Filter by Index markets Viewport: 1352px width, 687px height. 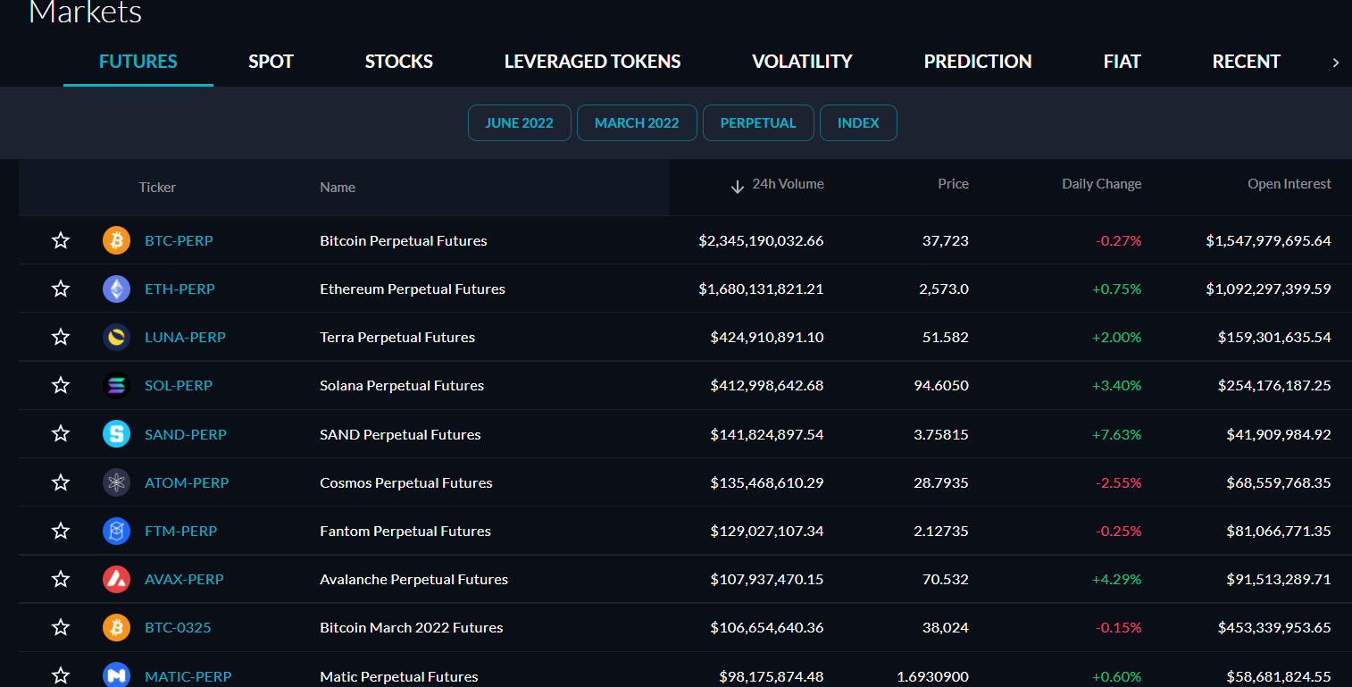(858, 123)
